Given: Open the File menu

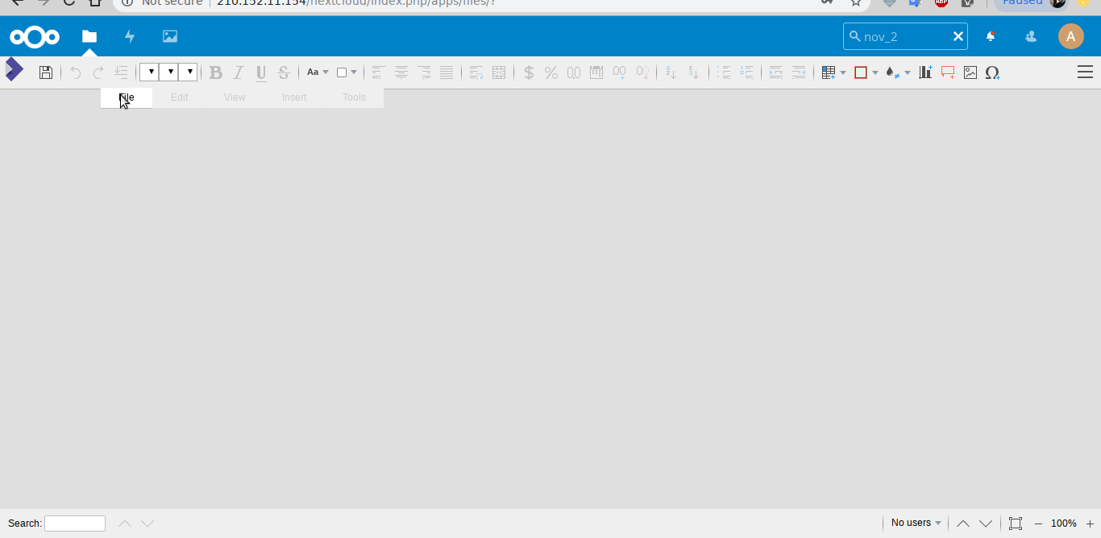Looking at the screenshot, I should coord(127,97).
